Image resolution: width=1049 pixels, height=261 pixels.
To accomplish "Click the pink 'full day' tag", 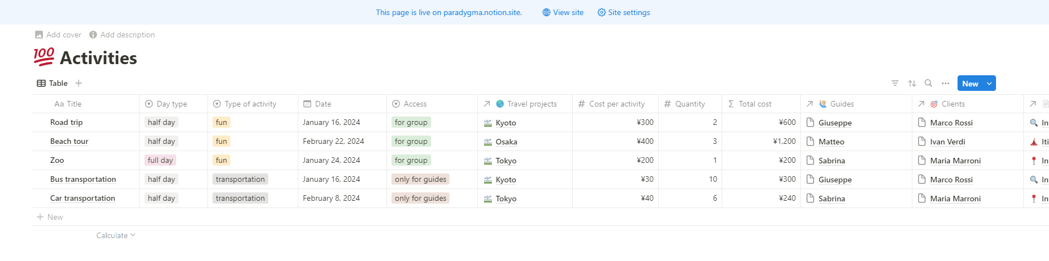I will coord(161,160).
